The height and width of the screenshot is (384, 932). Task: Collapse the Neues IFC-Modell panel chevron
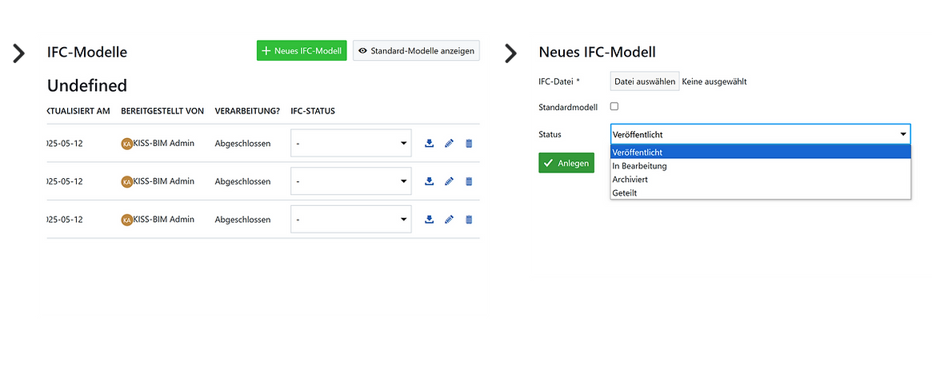(x=510, y=53)
